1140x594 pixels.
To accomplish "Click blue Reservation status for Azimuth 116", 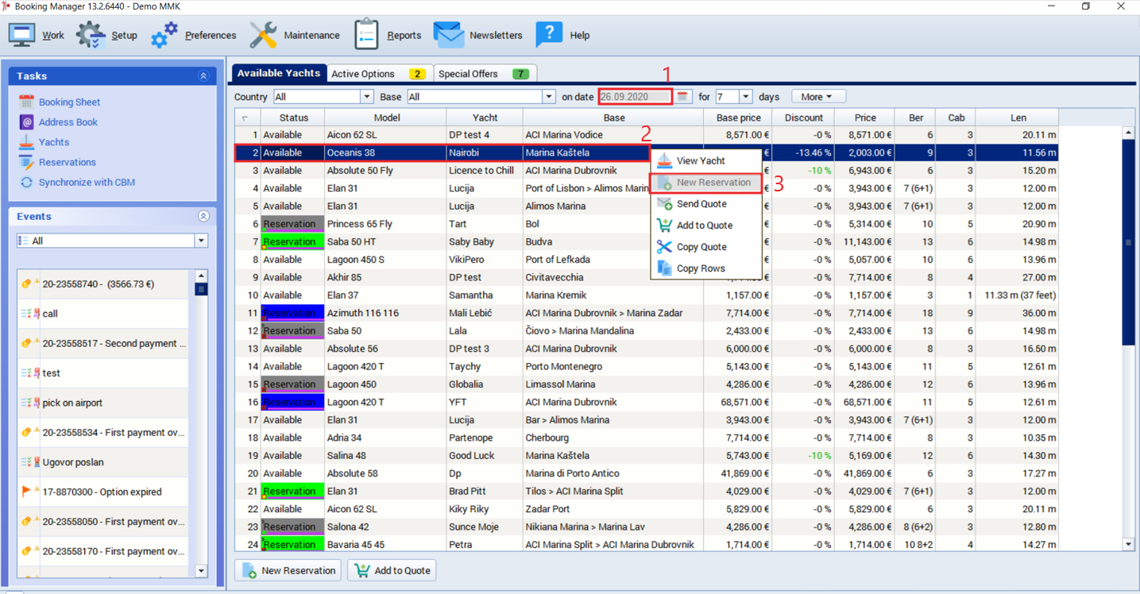I will (292, 313).
